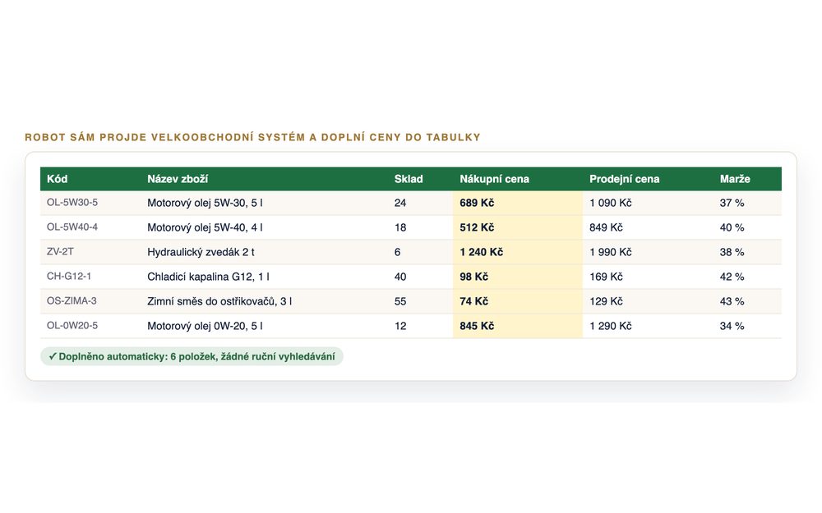Click the selling price 1 090 Kč
822x513 pixels.
point(611,203)
